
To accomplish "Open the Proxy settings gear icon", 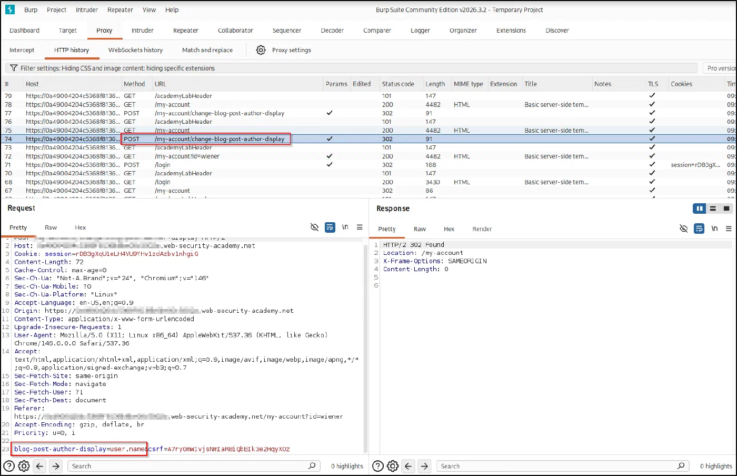I will [261, 50].
